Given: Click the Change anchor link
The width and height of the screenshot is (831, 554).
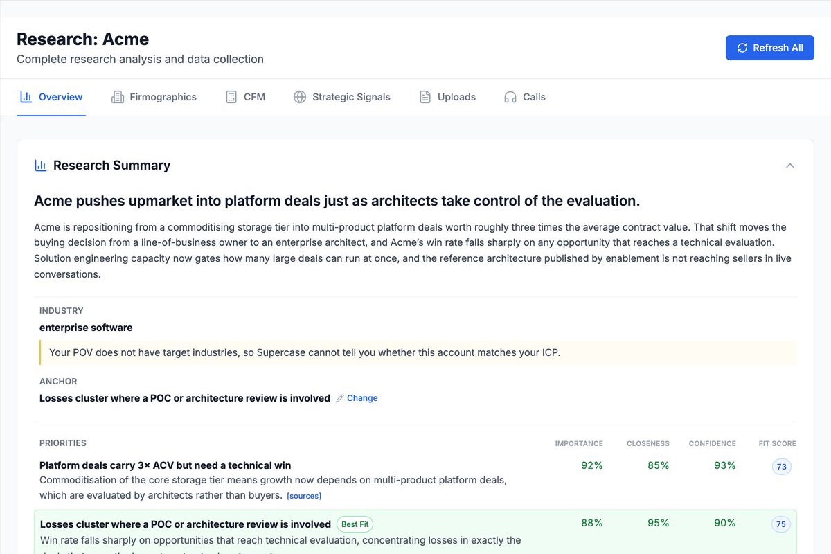Looking at the screenshot, I should (362, 398).
